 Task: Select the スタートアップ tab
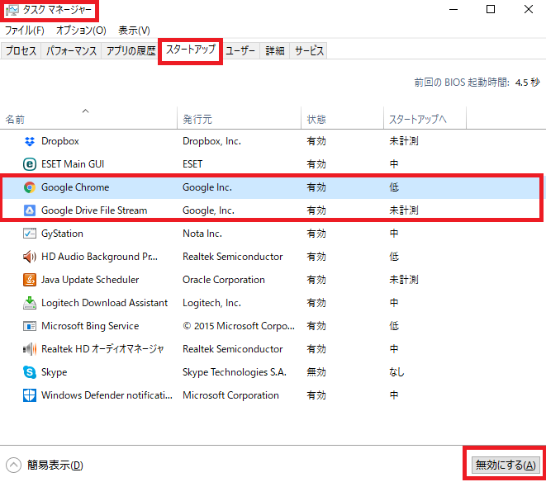[191, 50]
